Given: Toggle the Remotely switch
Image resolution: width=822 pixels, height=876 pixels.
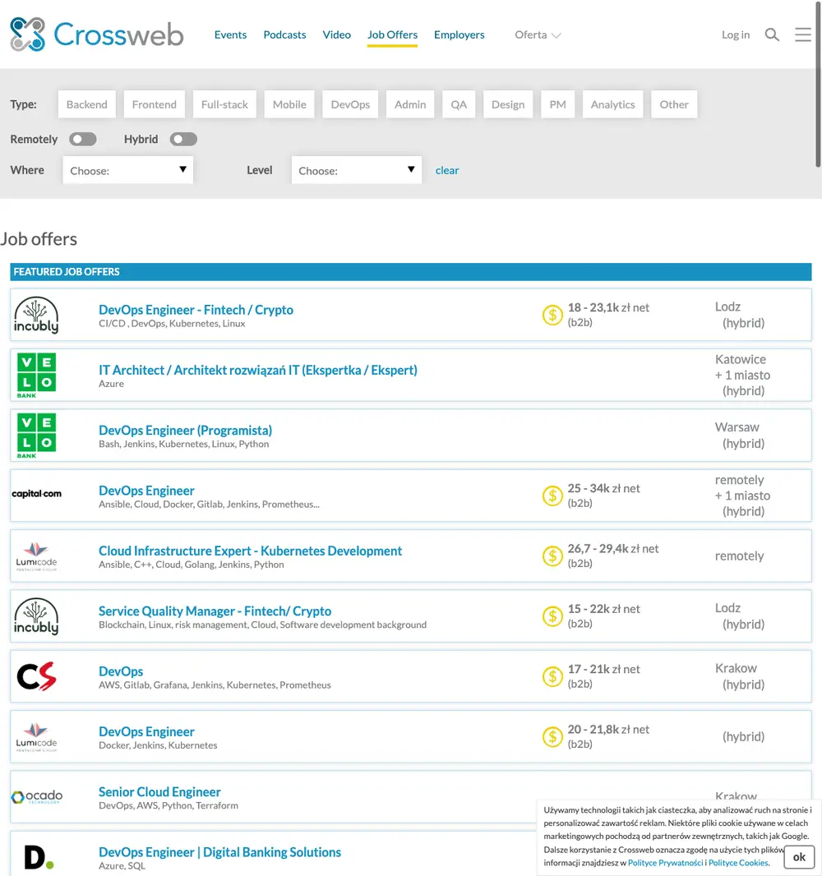Looking at the screenshot, I should (x=83, y=139).
